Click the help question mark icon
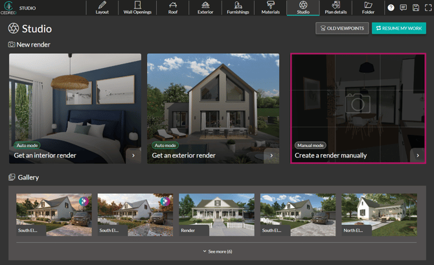Viewport: 434px width, 265px height. tap(391, 8)
